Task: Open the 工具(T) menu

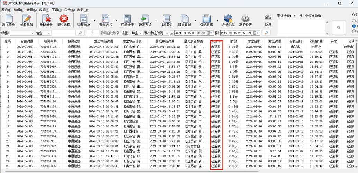Action: coord(57,10)
